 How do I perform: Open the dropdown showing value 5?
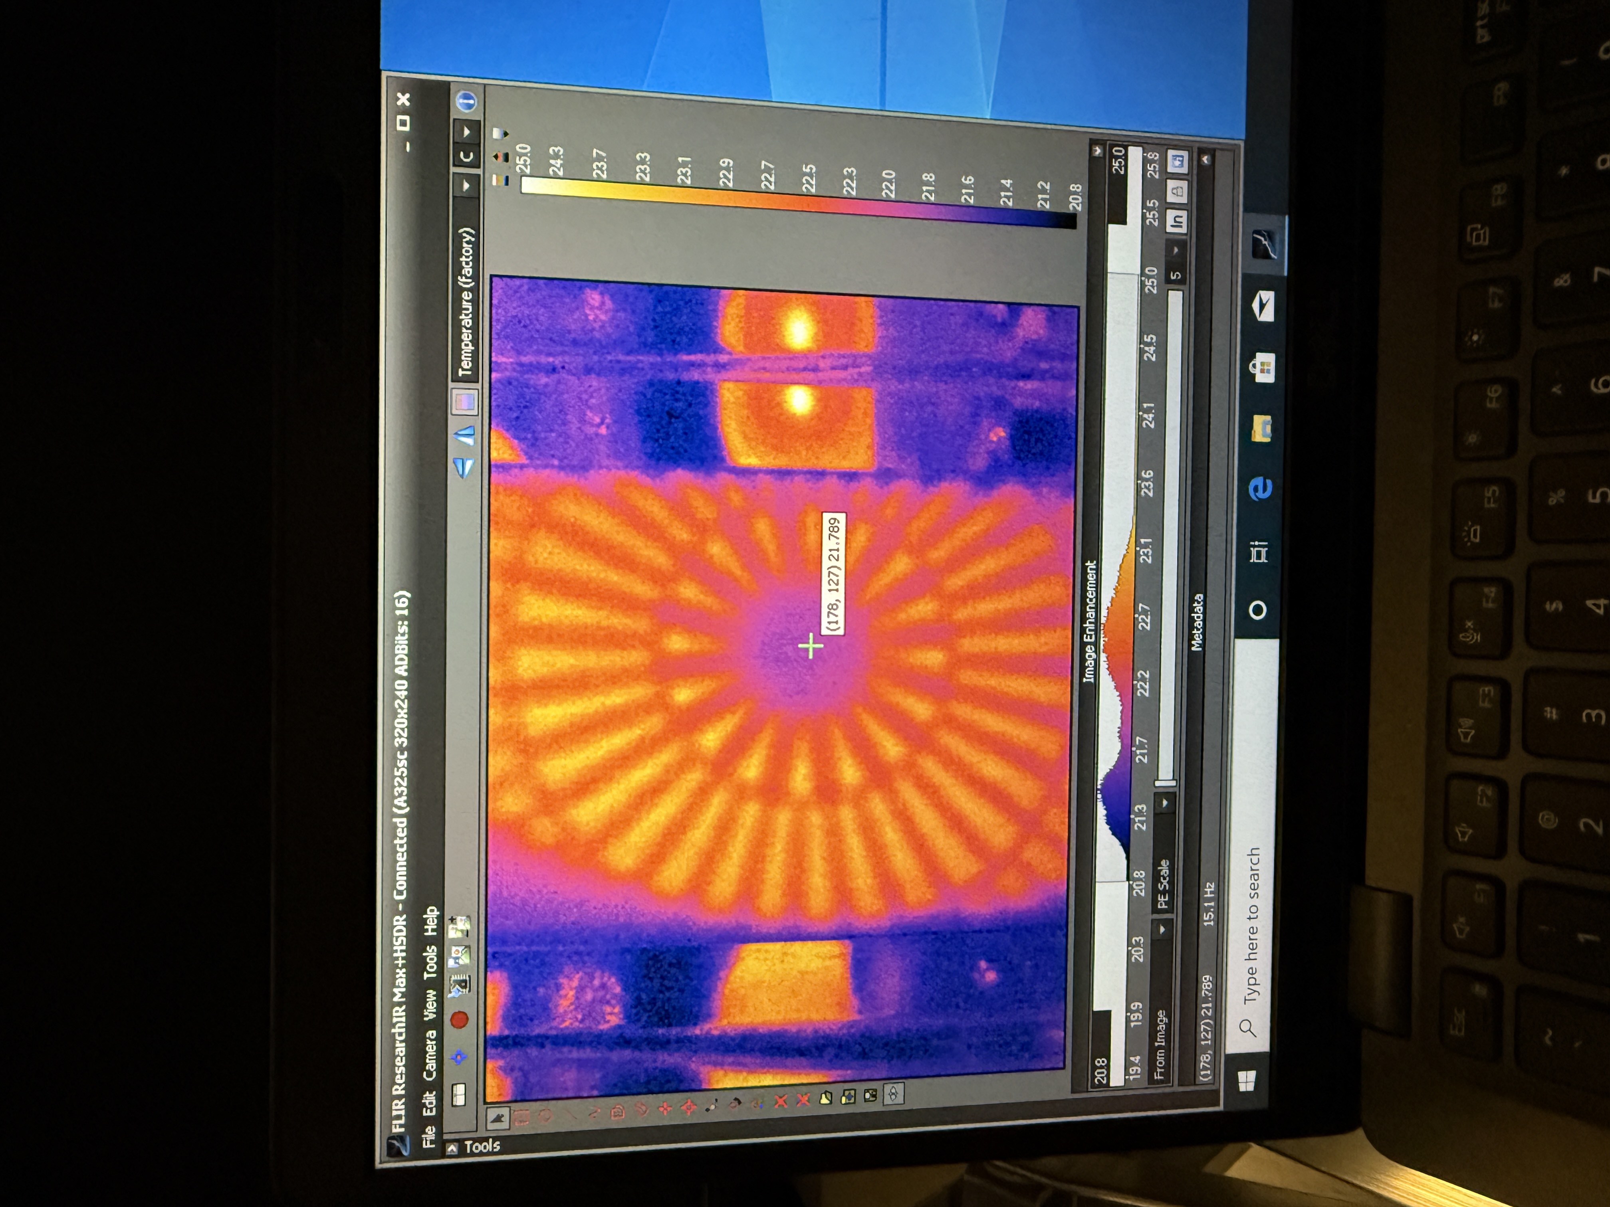pos(1176,262)
